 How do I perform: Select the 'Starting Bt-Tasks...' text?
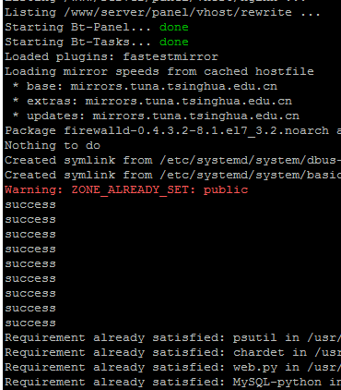(x=78, y=42)
